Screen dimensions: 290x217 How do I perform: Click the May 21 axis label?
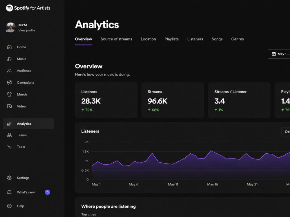point(252,184)
